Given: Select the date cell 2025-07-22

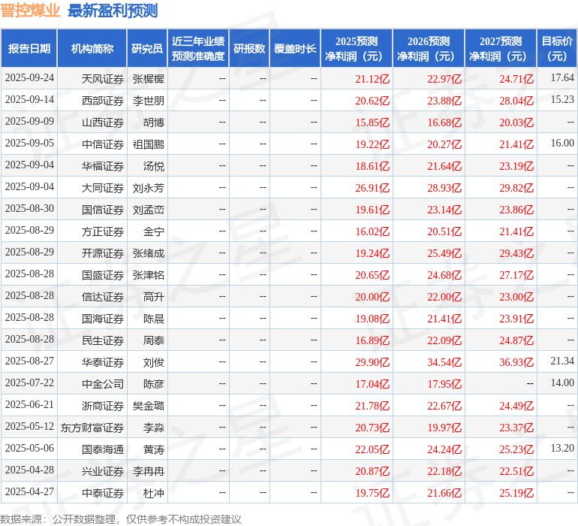Looking at the screenshot, I should click(29, 384).
